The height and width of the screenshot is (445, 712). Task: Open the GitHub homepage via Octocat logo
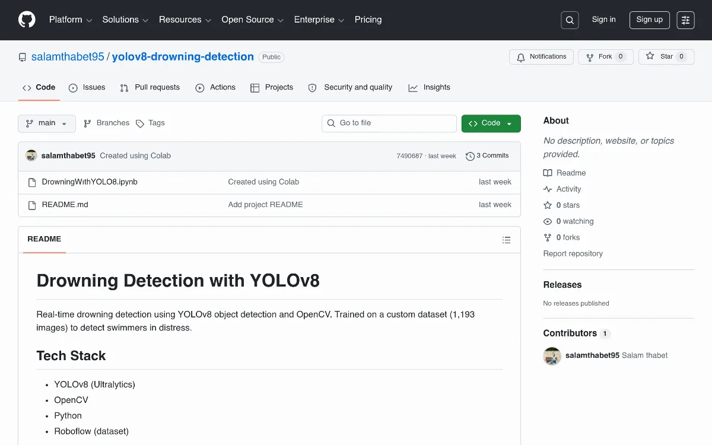[27, 20]
